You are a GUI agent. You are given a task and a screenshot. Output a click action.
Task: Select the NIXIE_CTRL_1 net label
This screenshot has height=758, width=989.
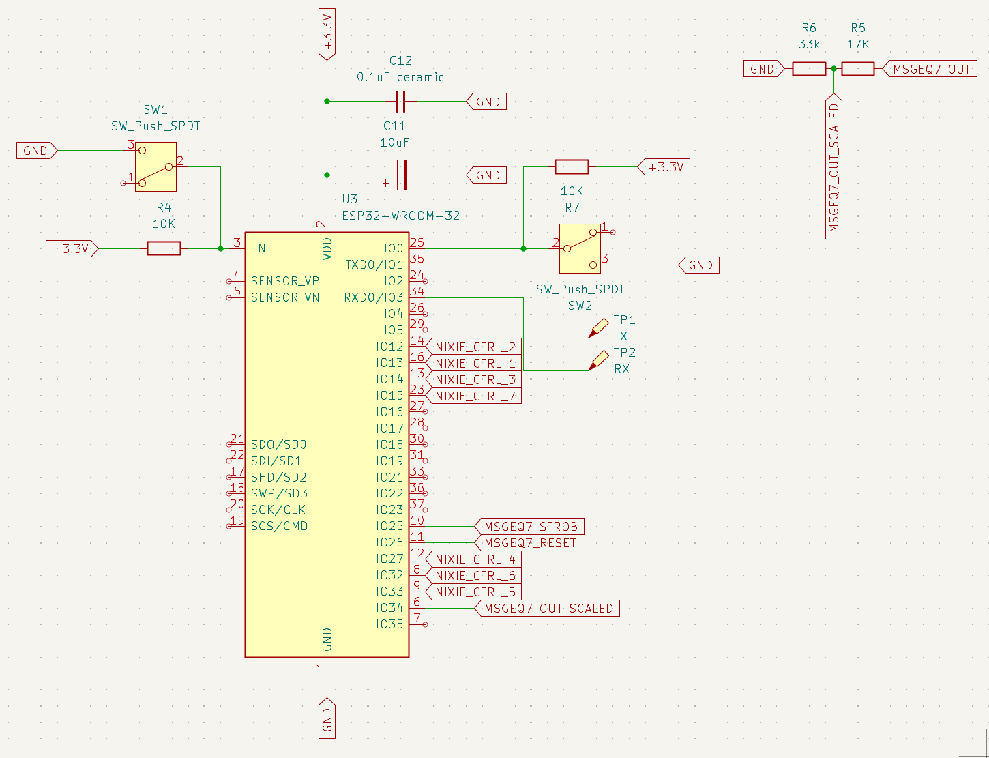tap(474, 363)
